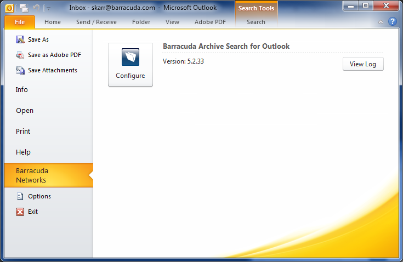
Task: Click the Outlook application icon in title bar
Action: tap(9, 8)
